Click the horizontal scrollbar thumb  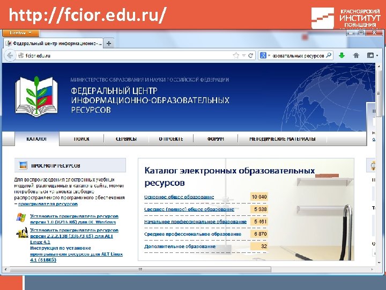tap(140, 269)
